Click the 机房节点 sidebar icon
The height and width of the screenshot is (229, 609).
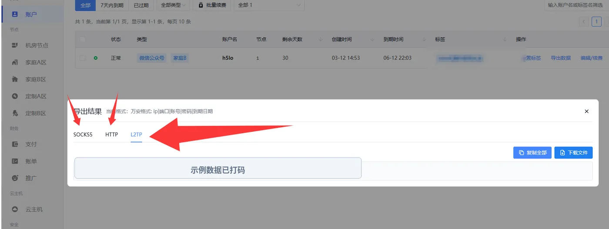point(15,45)
